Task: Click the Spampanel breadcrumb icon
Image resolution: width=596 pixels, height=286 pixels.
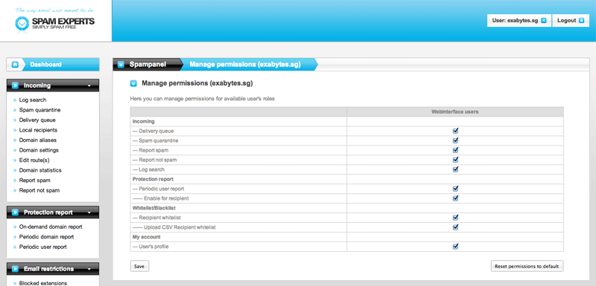Action: (x=121, y=65)
